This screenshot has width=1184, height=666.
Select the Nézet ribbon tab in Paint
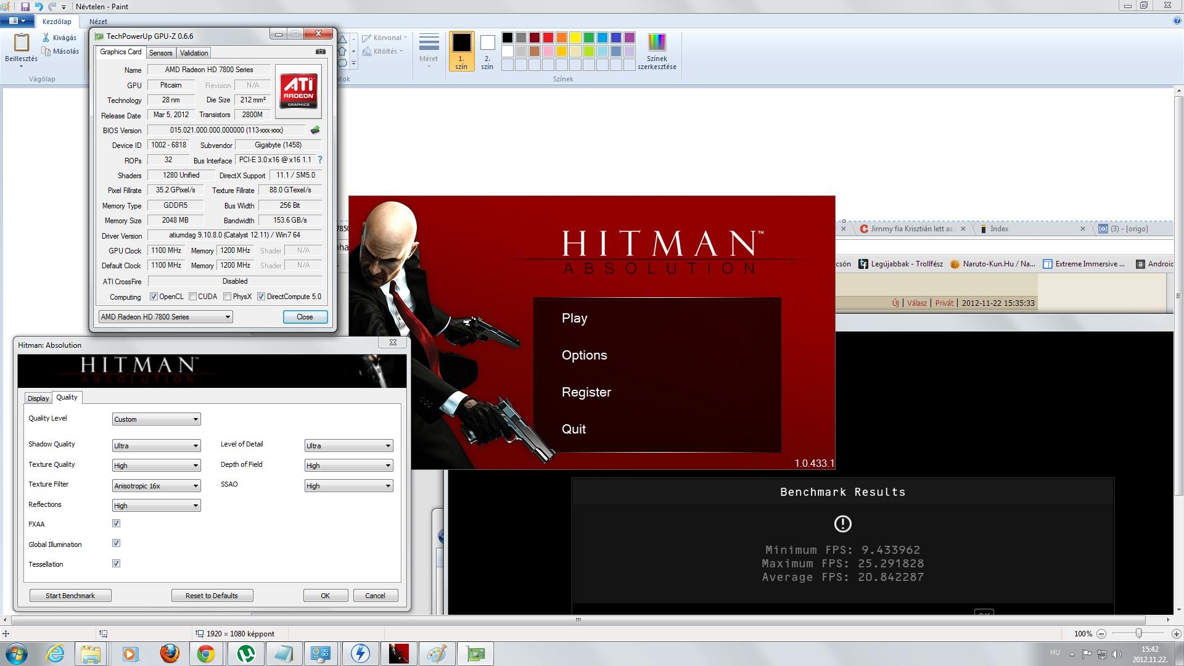click(98, 21)
